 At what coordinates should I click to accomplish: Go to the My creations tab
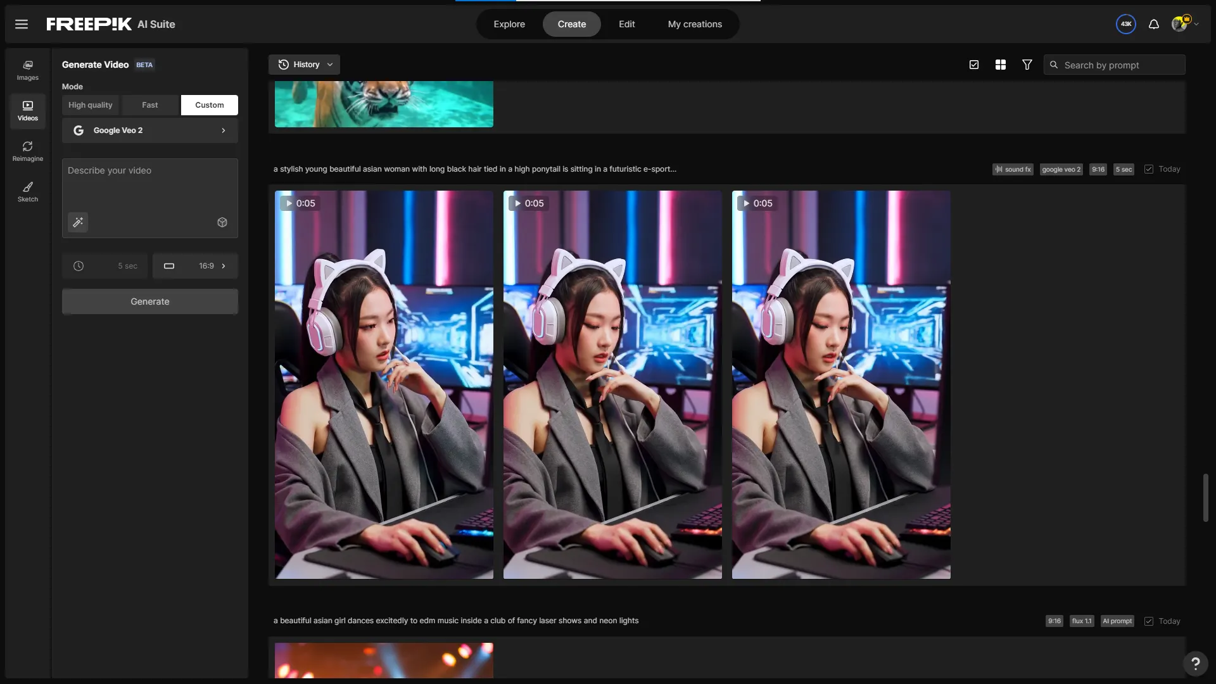pos(695,24)
